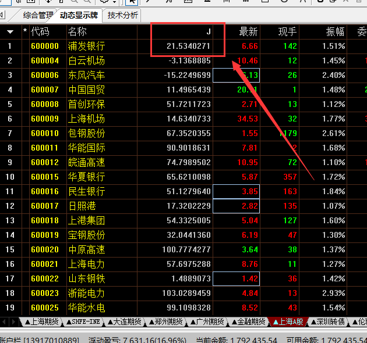Click latest price 6.66
This screenshot has height=343, width=367.
click(250, 46)
